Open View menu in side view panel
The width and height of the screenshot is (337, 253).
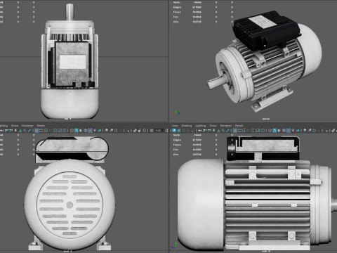pyautogui.click(x=175, y=126)
